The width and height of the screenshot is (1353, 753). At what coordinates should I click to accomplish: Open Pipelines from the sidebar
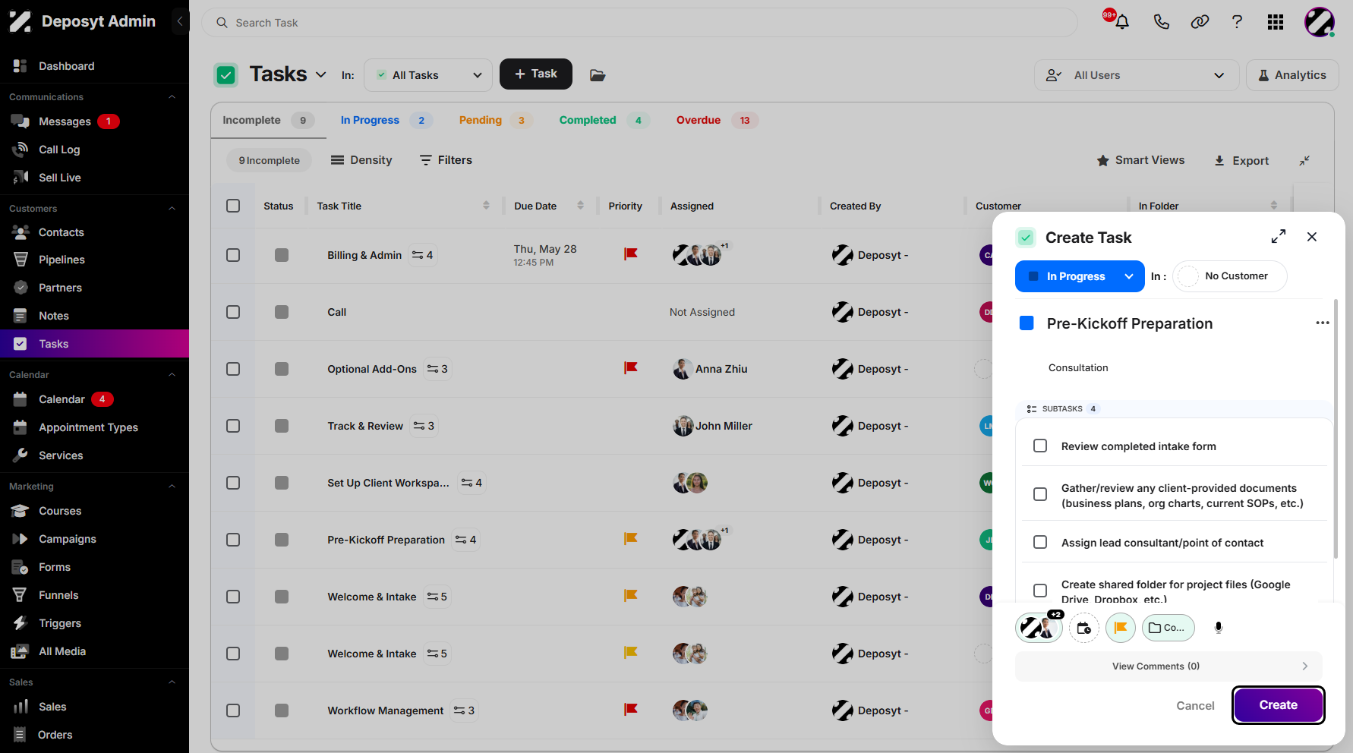click(x=61, y=260)
